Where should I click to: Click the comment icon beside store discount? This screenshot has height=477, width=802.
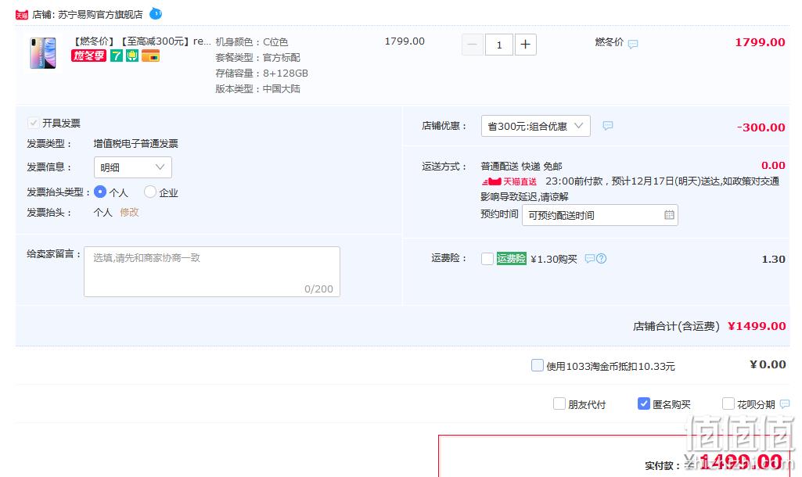coord(608,125)
